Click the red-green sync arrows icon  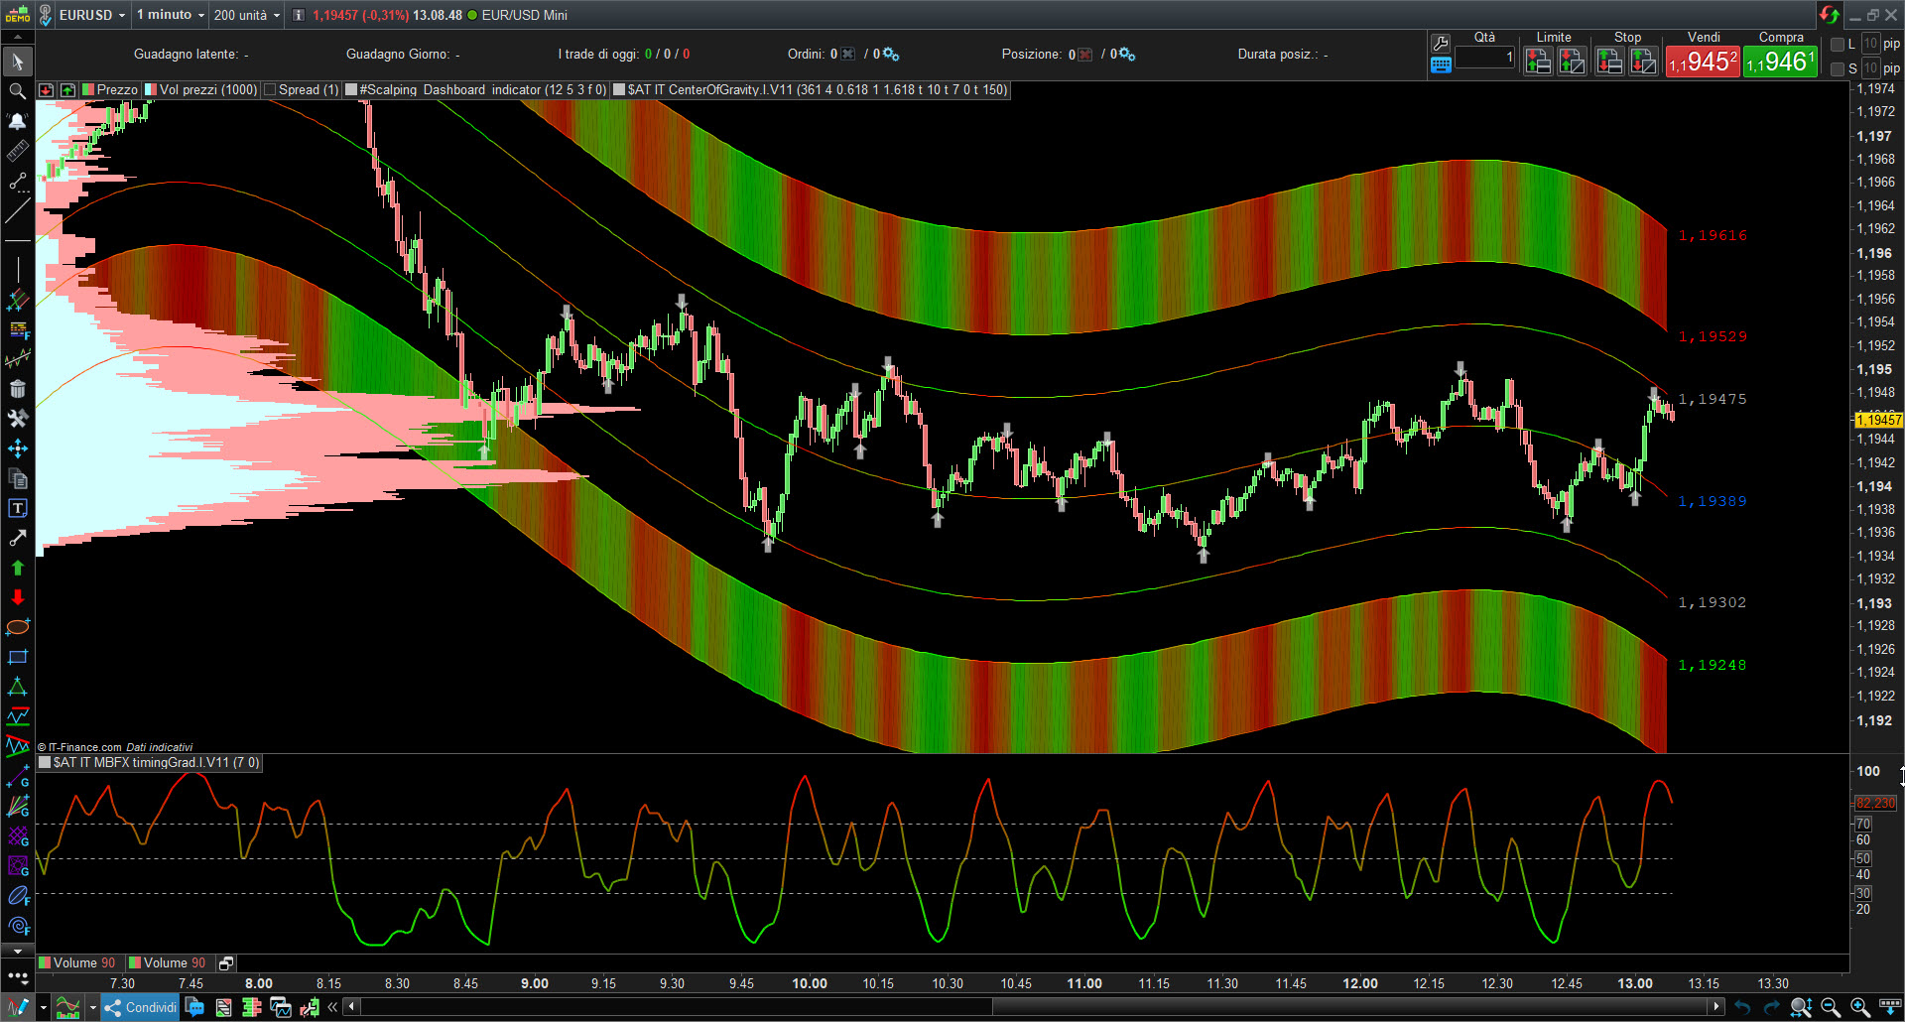coord(1829,14)
